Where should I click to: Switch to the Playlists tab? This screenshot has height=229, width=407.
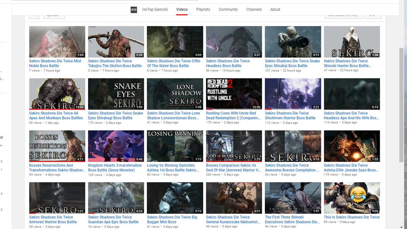[203, 9]
